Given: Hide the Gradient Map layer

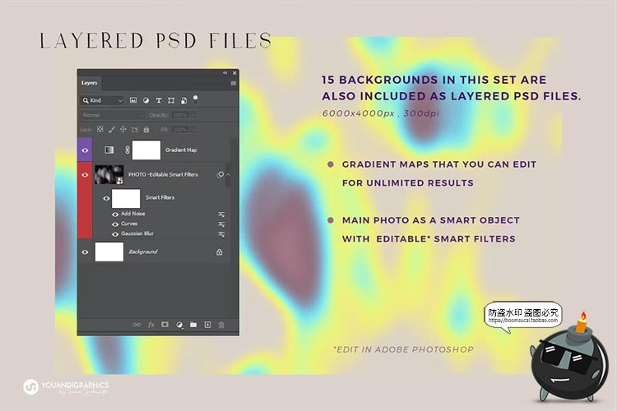Looking at the screenshot, I should tap(85, 150).
